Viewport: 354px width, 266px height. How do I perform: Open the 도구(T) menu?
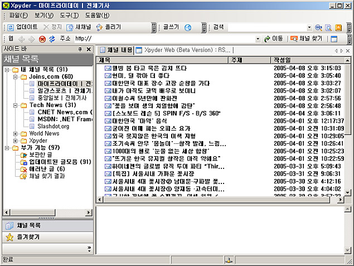(70, 16)
